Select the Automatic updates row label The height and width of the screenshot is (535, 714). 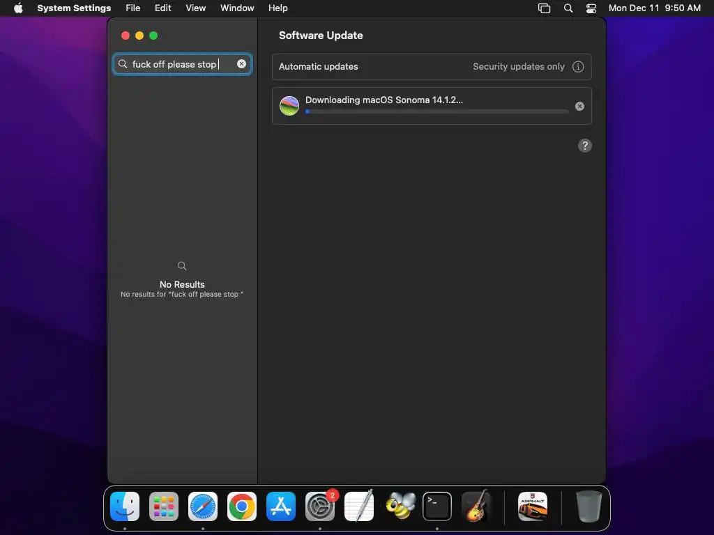point(318,66)
